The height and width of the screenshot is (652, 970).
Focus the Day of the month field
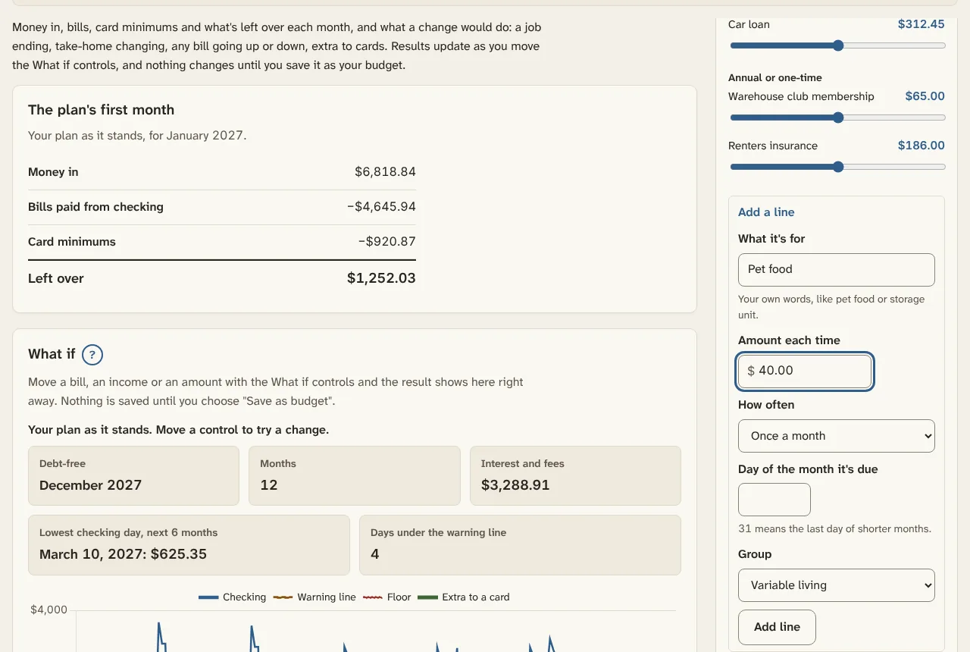tap(774, 500)
